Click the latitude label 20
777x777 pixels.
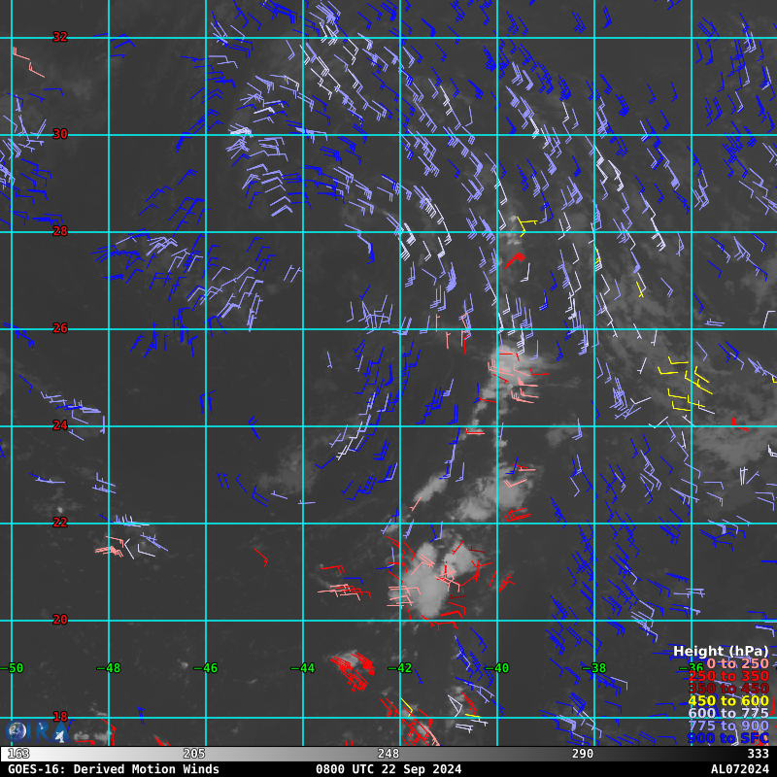pos(60,620)
